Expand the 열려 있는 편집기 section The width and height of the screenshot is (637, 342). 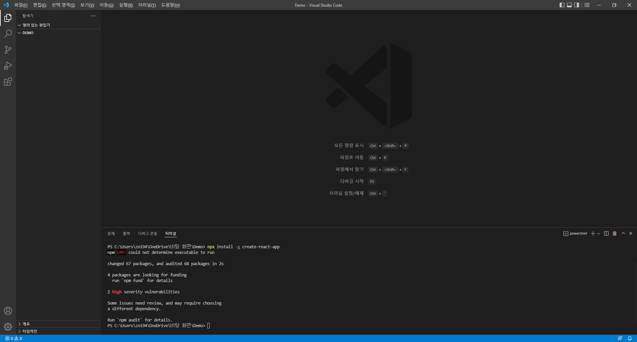click(x=58, y=25)
